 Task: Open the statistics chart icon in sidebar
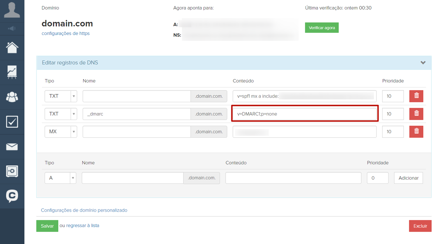(x=12, y=73)
